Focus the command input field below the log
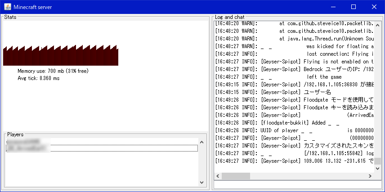Screen dimensions: 385x192 [x=298, y=185]
